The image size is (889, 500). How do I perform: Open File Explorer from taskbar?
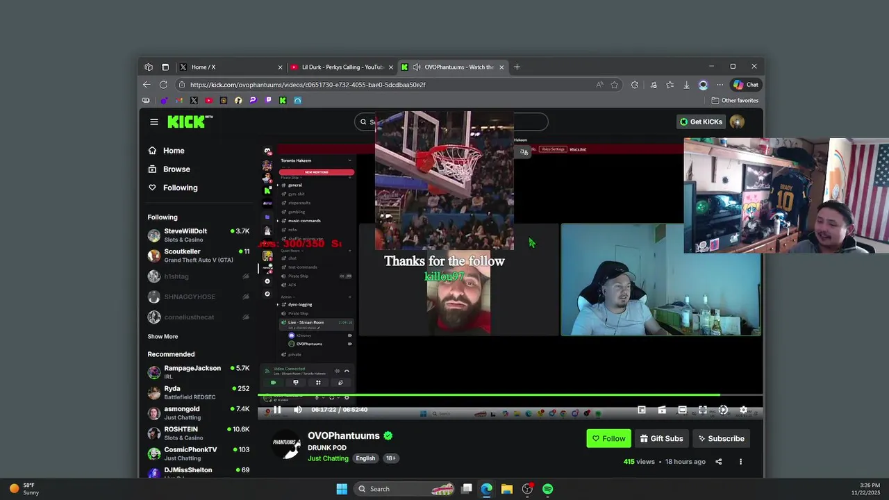point(507,489)
